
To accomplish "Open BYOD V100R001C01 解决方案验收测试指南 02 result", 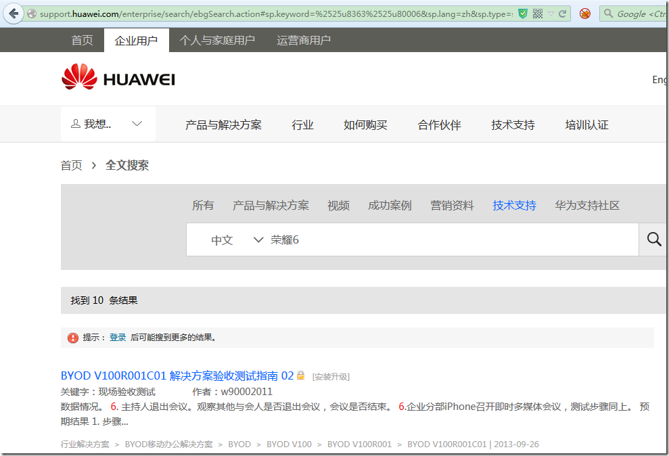I will [x=177, y=375].
